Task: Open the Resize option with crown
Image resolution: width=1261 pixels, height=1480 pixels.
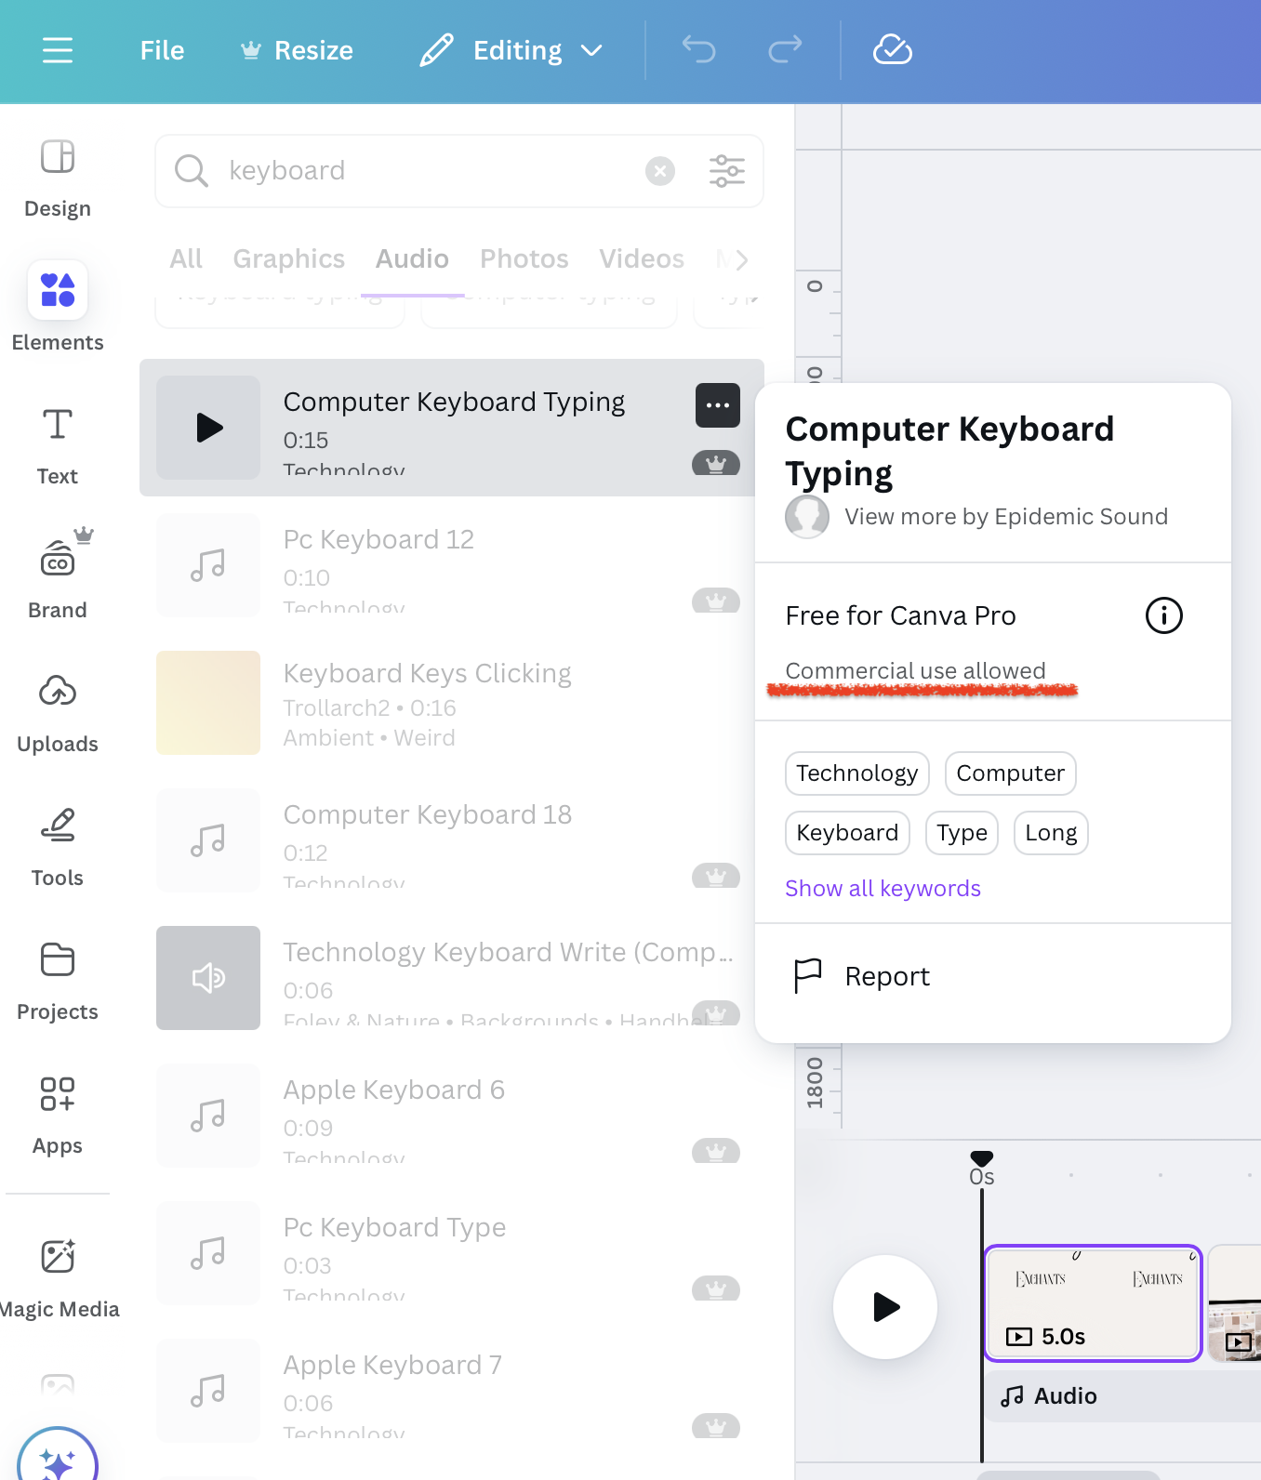Action: pyautogui.click(x=297, y=50)
